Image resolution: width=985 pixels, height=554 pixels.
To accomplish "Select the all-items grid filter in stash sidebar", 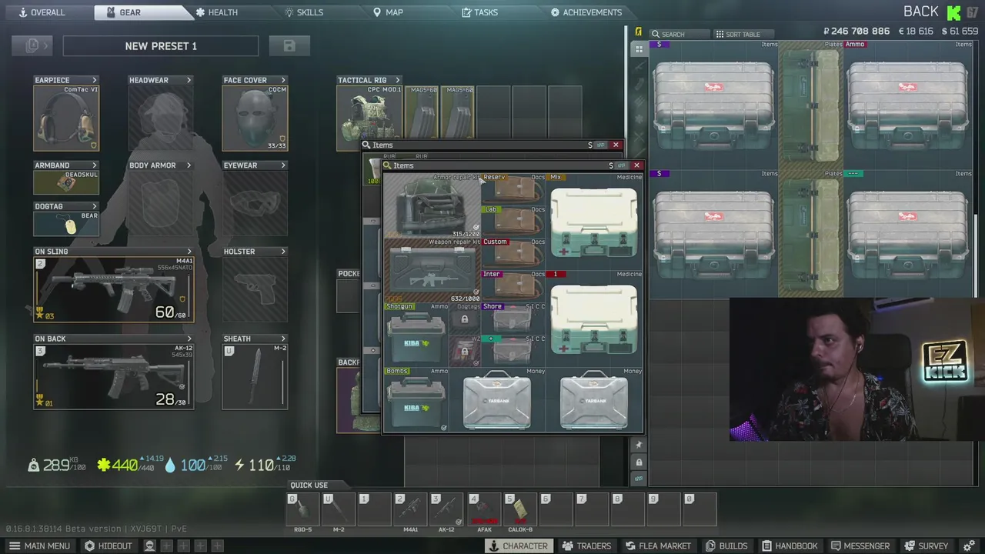I will click(639, 48).
